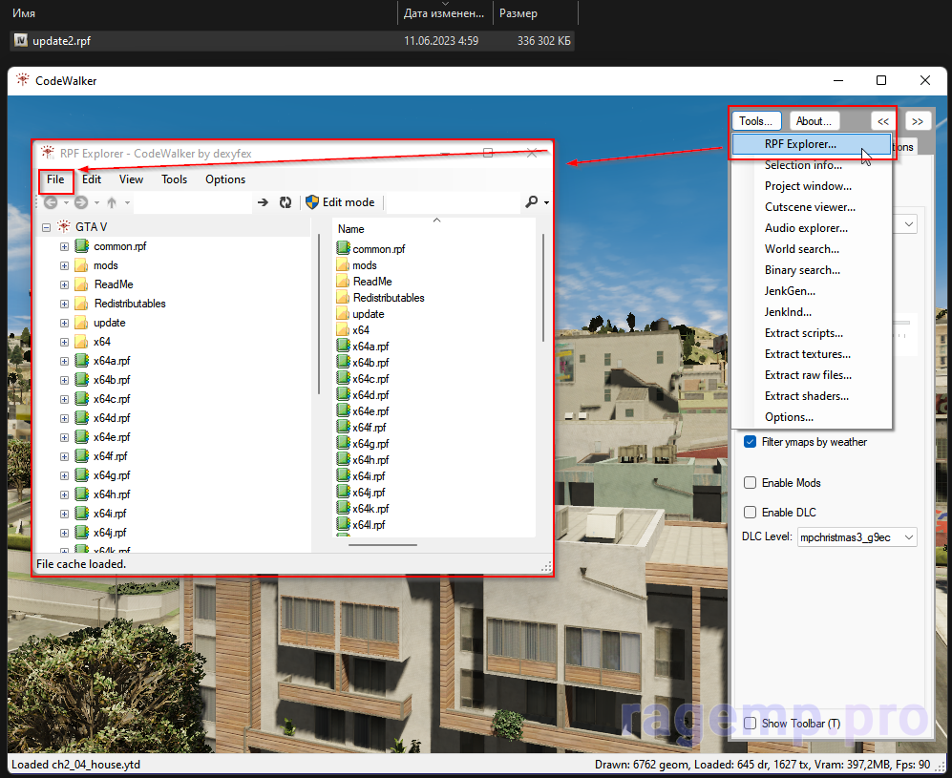Screen dimensions: 952x778
Task: Click the common.rpf archive icon in file list
Action: [x=344, y=248]
